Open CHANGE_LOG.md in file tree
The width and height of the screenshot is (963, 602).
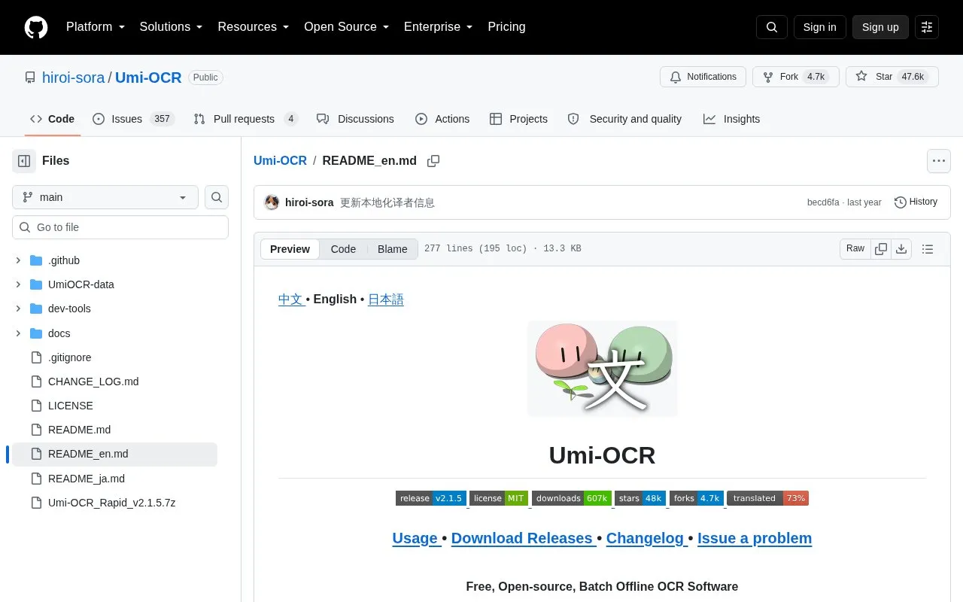click(93, 382)
